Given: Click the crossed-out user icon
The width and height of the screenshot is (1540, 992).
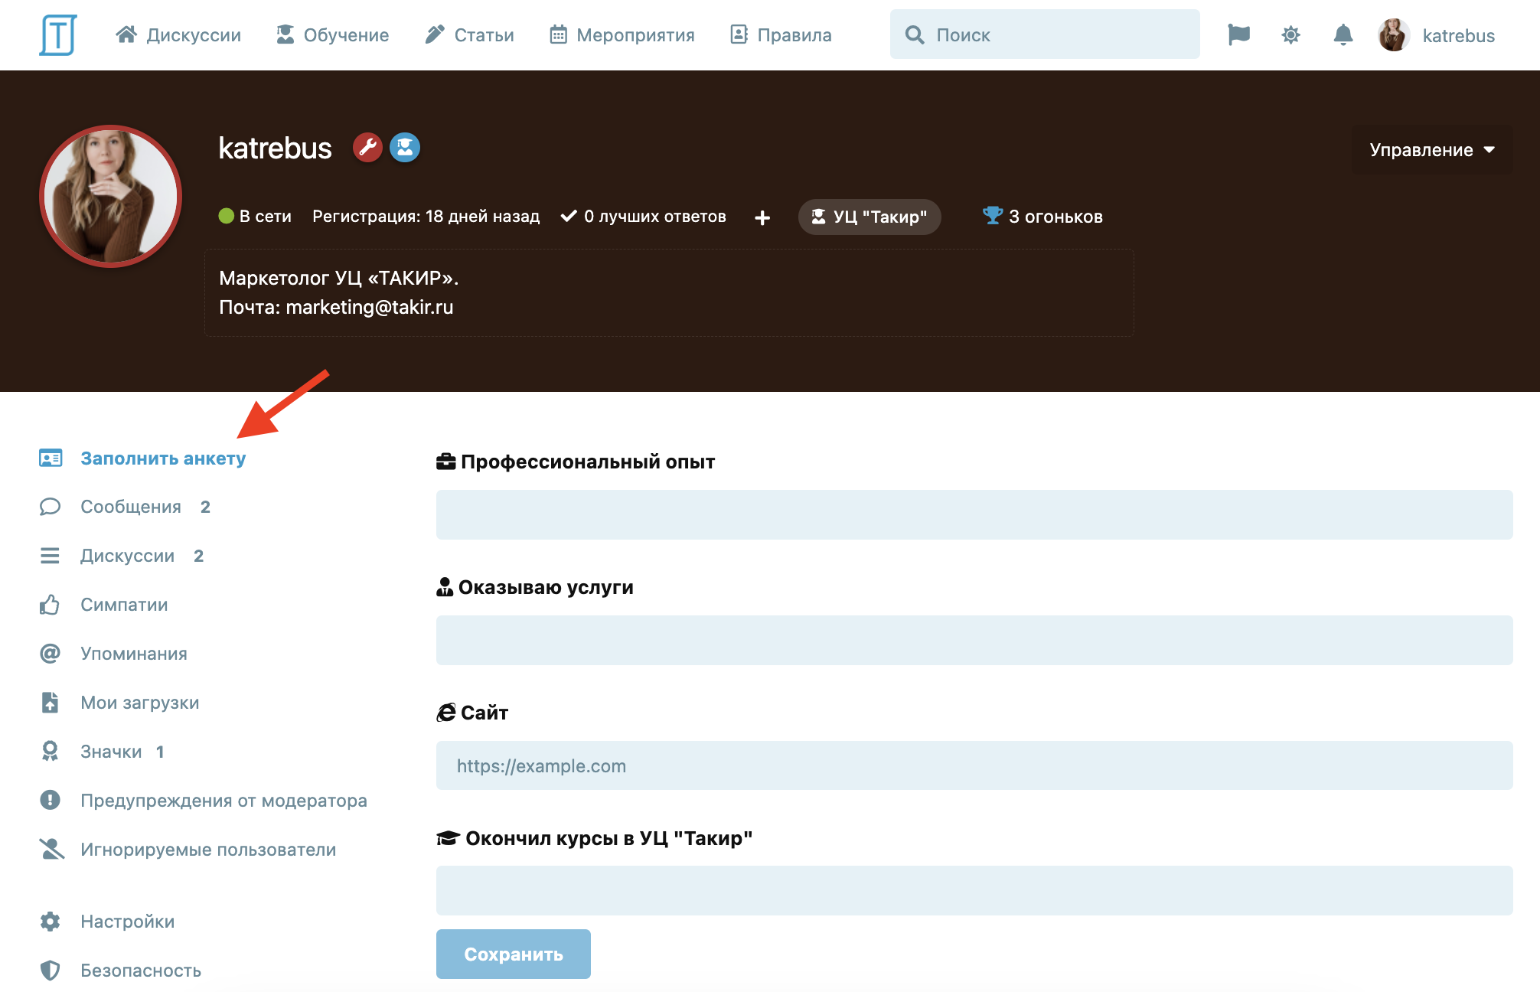Looking at the screenshot, I should pyautogui.click(x=51, y=849).
